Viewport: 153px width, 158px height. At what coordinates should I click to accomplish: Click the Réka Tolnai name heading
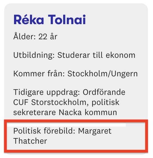tap(50, 19)
